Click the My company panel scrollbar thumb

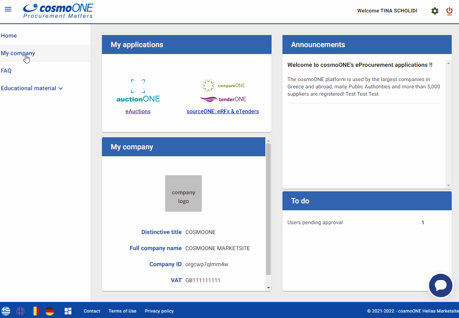pyautogui.click(x=268, y=209)
